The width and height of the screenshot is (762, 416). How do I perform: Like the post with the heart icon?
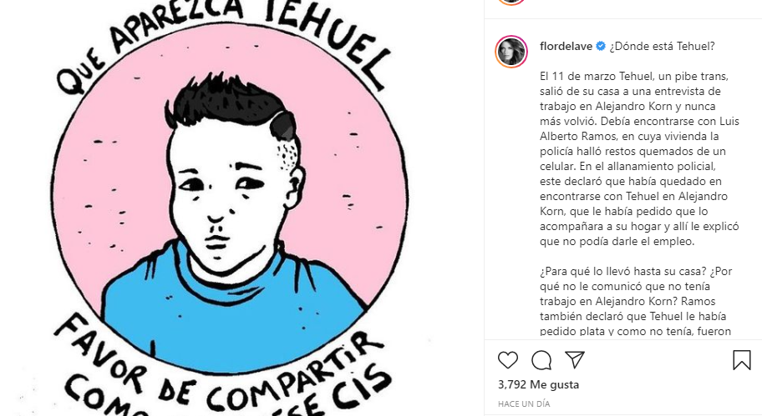(x=508, y=360)
